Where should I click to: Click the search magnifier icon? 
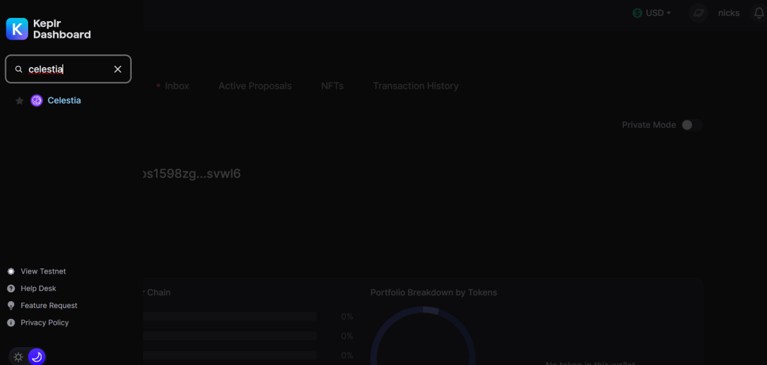pos(19,69)
